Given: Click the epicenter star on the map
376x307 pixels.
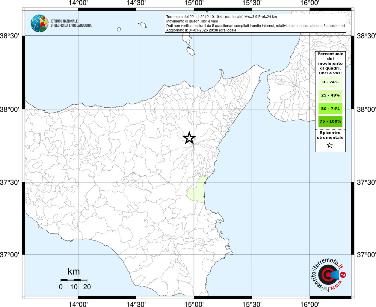Looking at the screenshot, I should [x=189, y=138].
